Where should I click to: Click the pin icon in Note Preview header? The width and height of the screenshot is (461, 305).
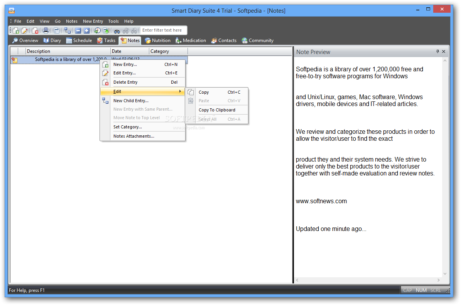(437, 51)
